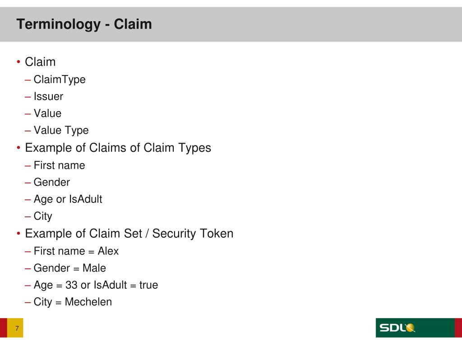Click the Gender claim type entry

click(x=51, y=183)
